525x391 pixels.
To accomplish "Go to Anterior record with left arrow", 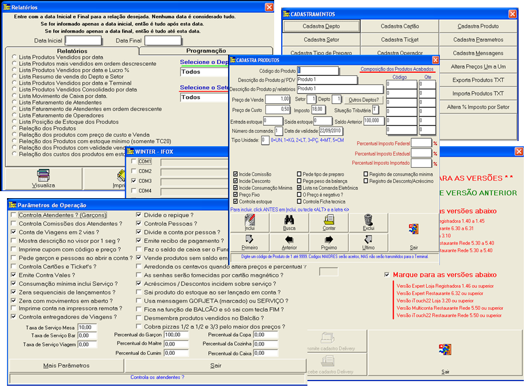I will (x=289, y=239).
